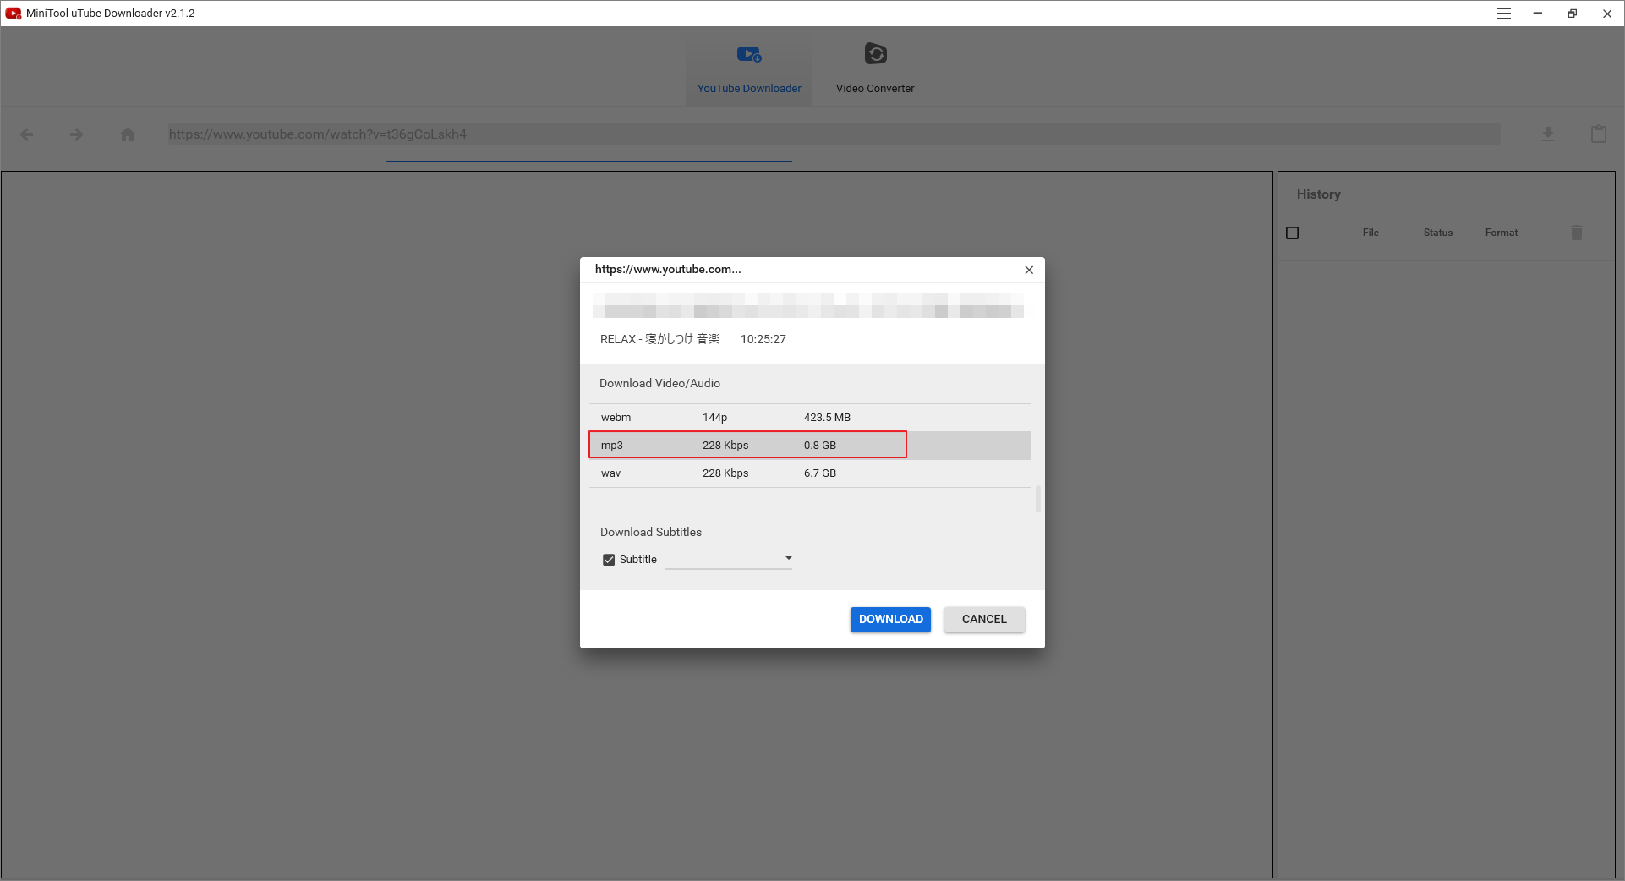Toggle the History select-all checkbox

(1293, 233)
